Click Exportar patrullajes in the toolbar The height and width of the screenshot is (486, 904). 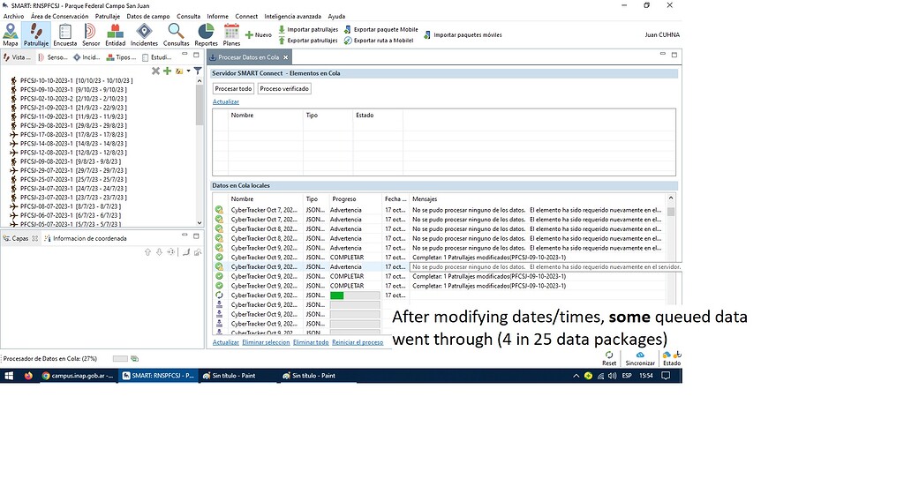coord(308,41)
